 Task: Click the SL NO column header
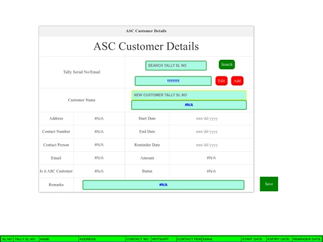[7, 239]
